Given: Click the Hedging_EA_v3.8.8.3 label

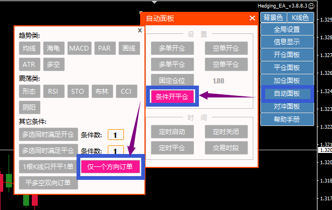Looking at the screenshot, I should point(282,6).
